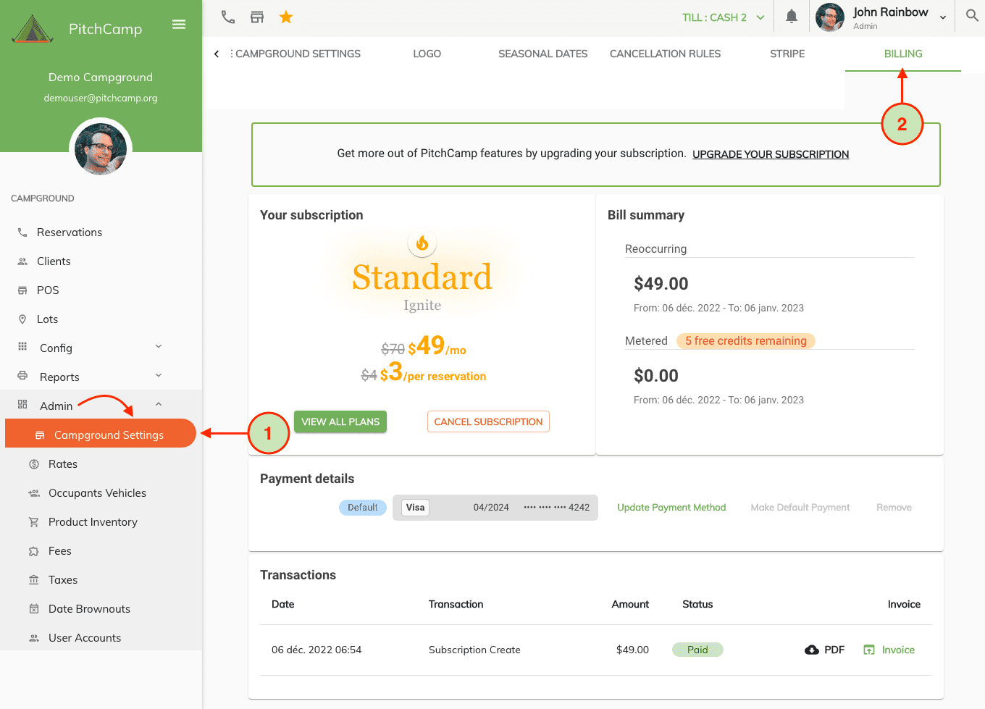Click the PitchCamp tent logo
This screenshot has height=709, width=985.
point(33,28)
